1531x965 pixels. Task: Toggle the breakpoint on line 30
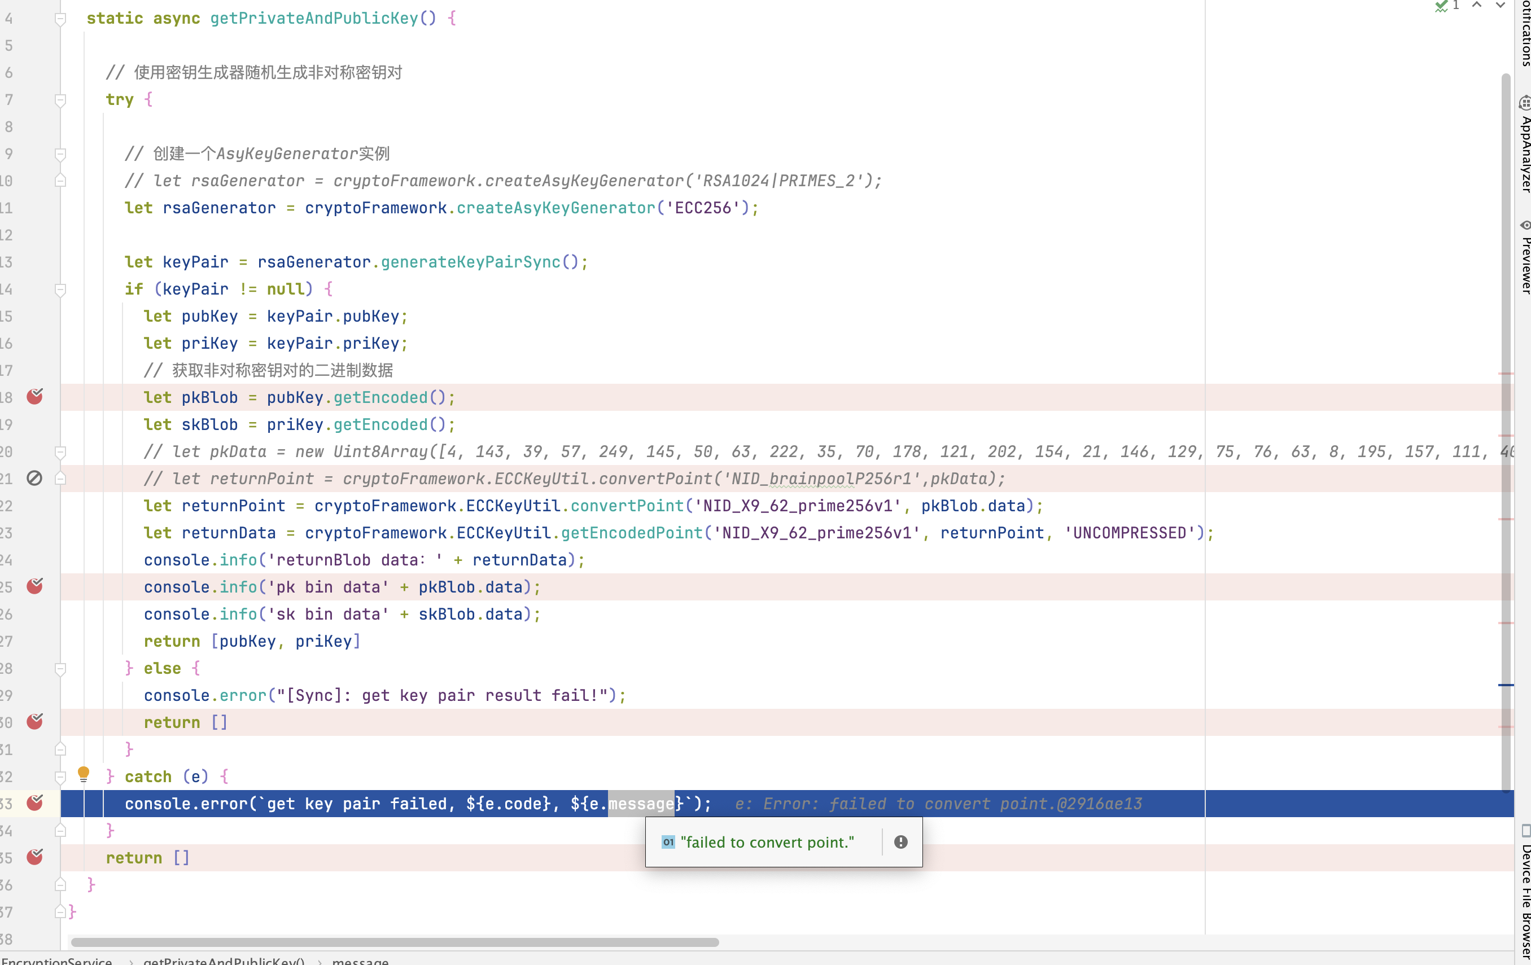pos(35,722)
